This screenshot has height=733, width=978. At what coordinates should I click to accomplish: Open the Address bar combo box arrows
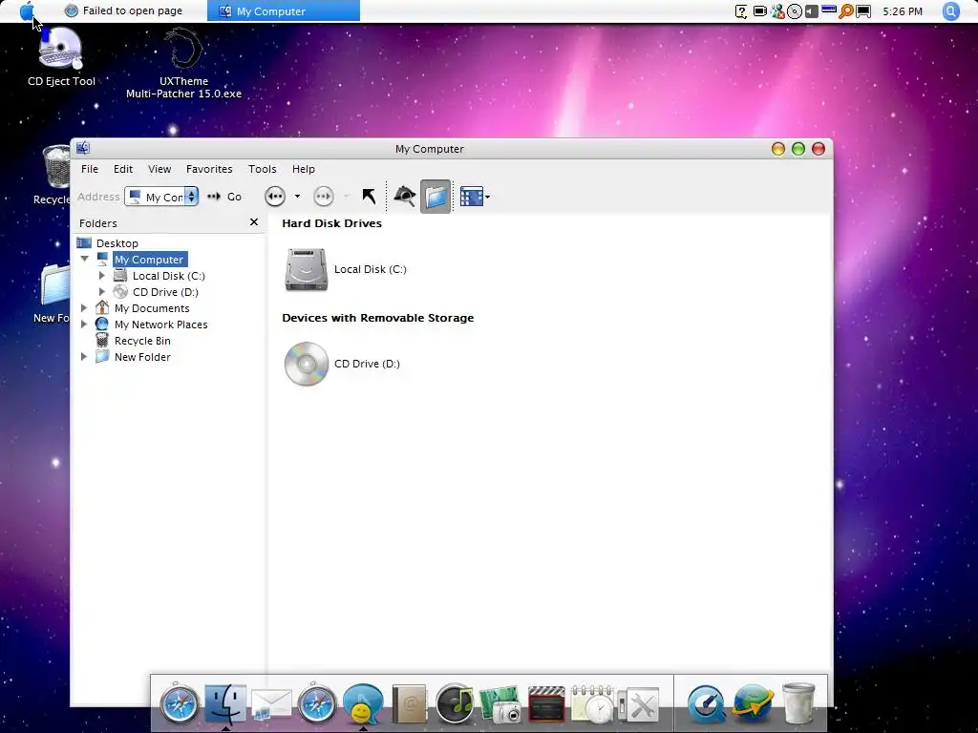pyautogui.click(x=191, y=197)
